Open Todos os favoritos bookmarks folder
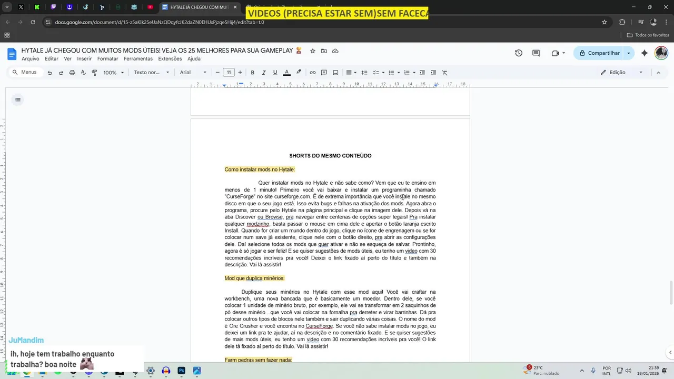 [x=648, y=35]
